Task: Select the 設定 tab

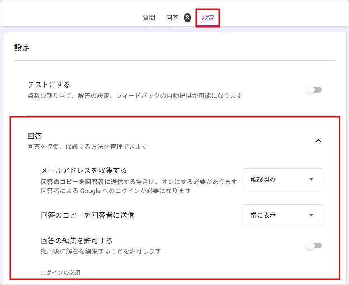Action: pos(208,18)
